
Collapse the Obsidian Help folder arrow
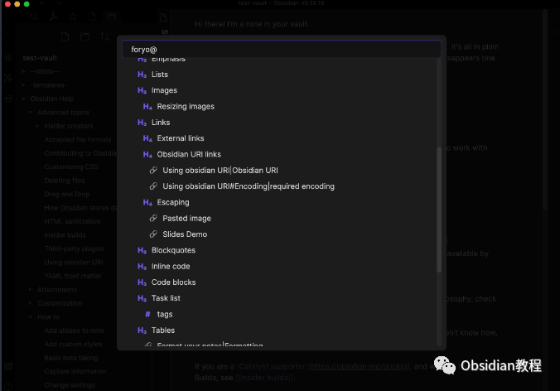[23, 99]
